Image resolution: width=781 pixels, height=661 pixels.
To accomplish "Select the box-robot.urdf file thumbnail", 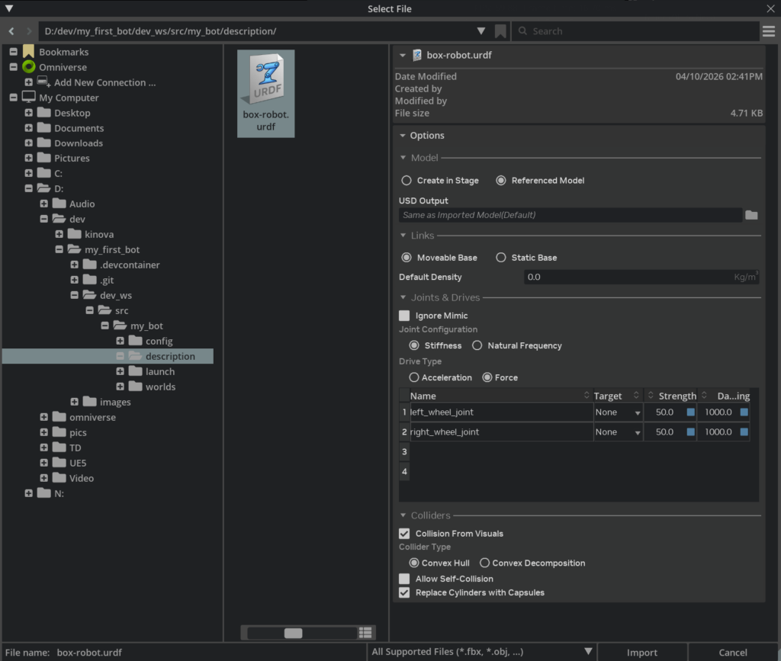I will [x=265, y=93].
